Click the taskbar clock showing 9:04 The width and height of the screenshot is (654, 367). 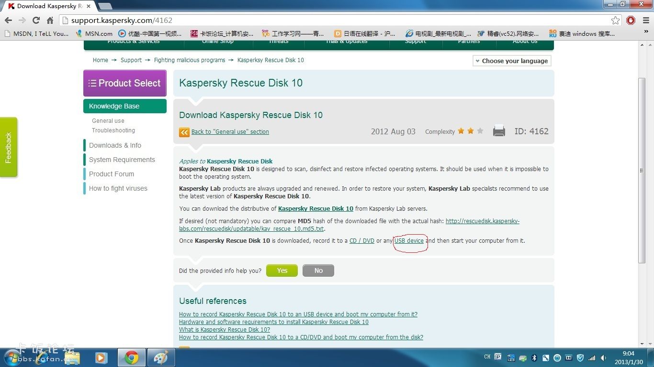[x=629, y=357]
